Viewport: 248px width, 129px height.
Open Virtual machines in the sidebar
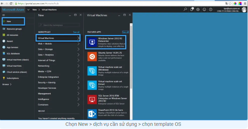(x=14, y=66)
